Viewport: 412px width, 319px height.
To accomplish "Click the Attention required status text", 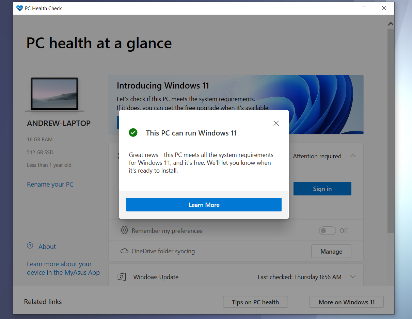I will click(317, 156).
